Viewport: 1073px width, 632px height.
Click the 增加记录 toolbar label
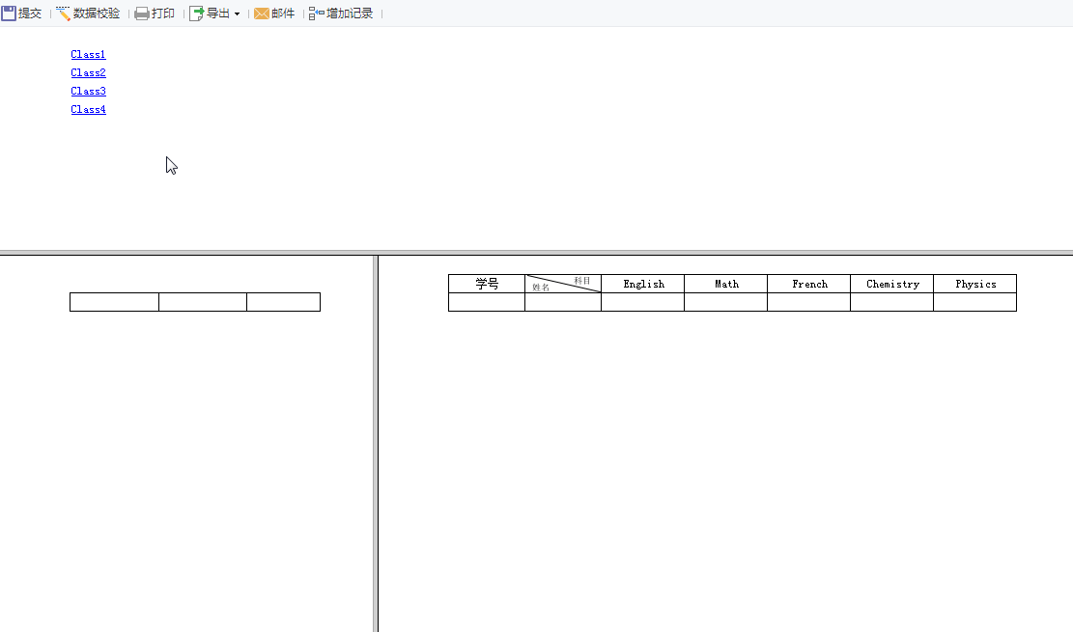coord(350,14)
